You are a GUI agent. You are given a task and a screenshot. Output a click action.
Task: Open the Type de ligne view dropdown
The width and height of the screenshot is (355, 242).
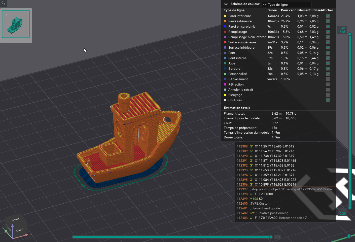(x=286, y=5)
